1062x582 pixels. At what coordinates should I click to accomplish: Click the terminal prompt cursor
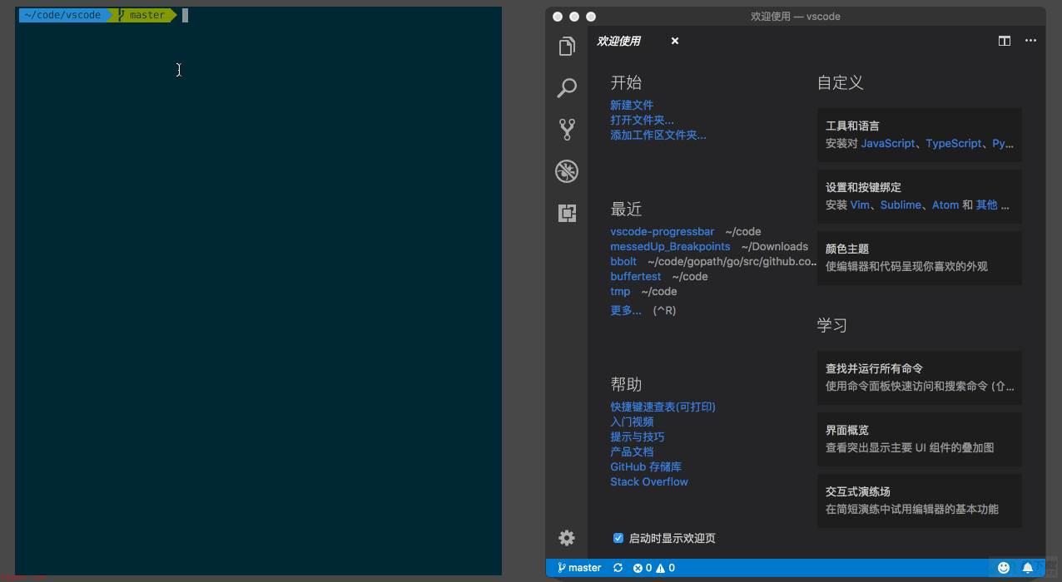coord(185,15)
